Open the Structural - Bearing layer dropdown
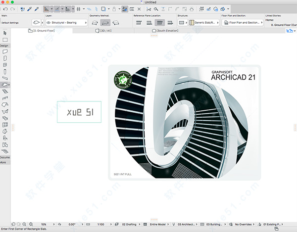This screenshot has width=297, height=232. click(x=66, y=23)
